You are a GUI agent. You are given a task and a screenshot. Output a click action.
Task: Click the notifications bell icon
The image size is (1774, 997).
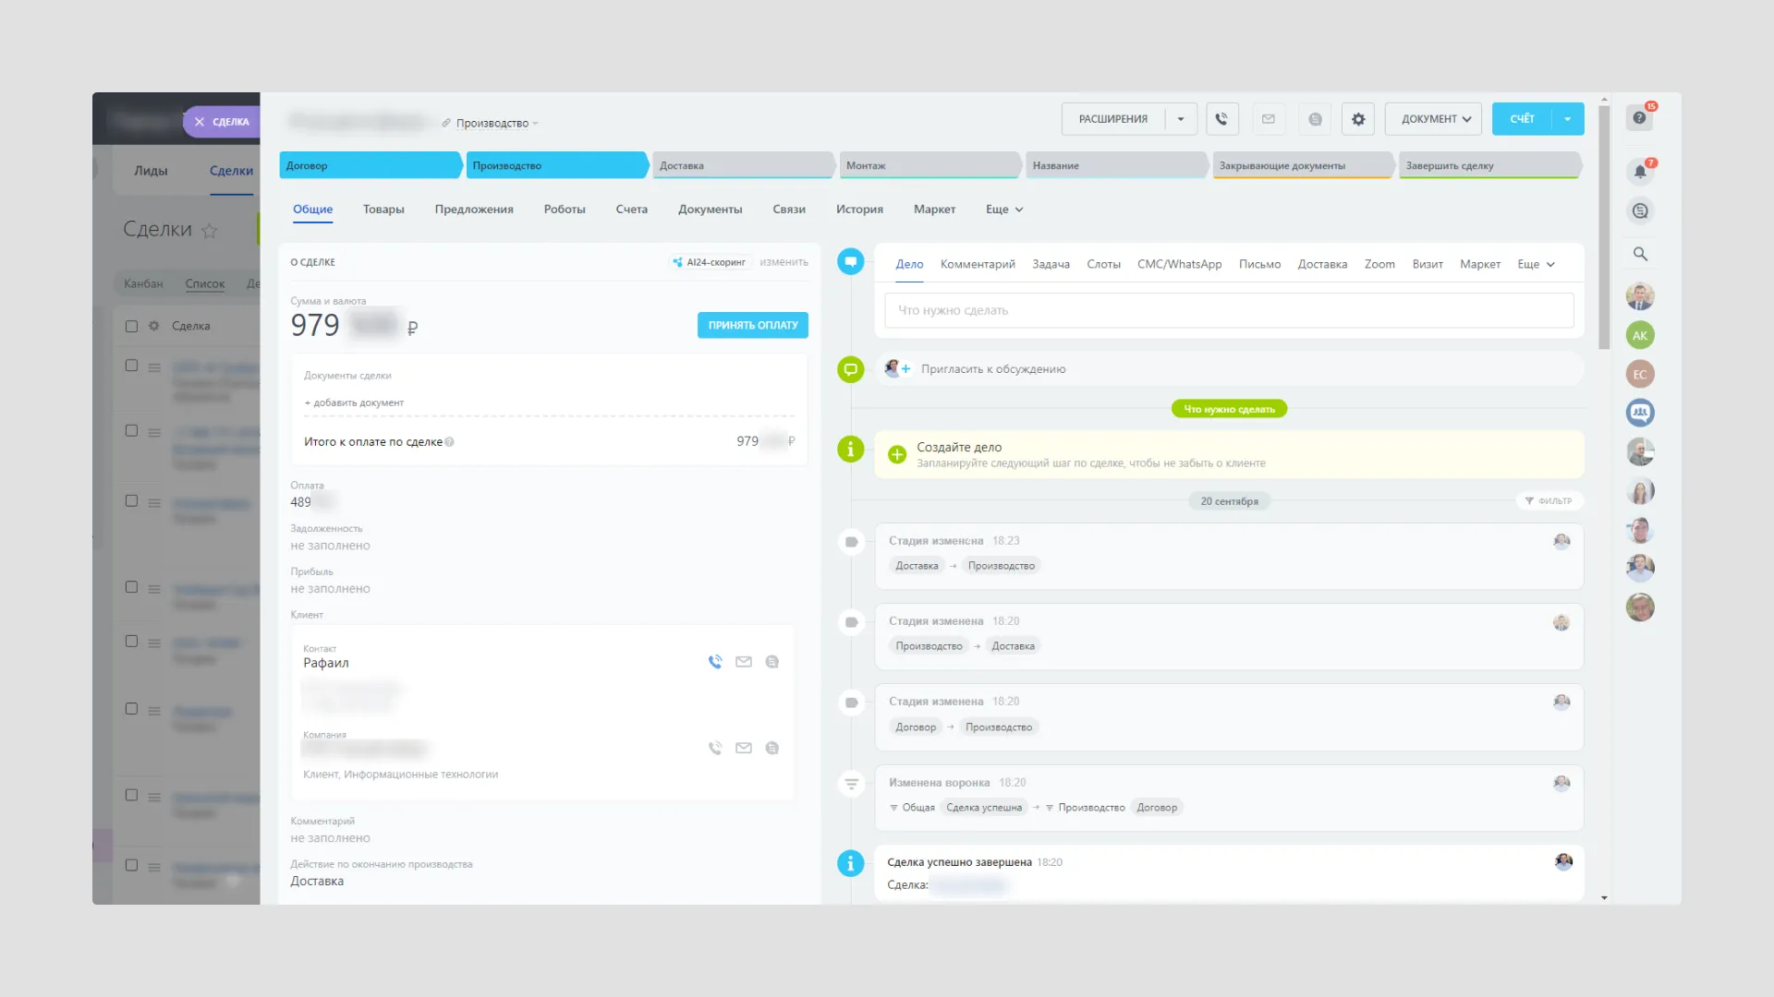tap(1640, 172)
